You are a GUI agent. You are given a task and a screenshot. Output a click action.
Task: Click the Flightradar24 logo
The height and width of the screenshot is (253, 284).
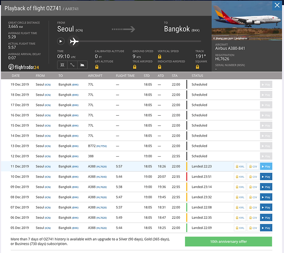pos(24,67)
